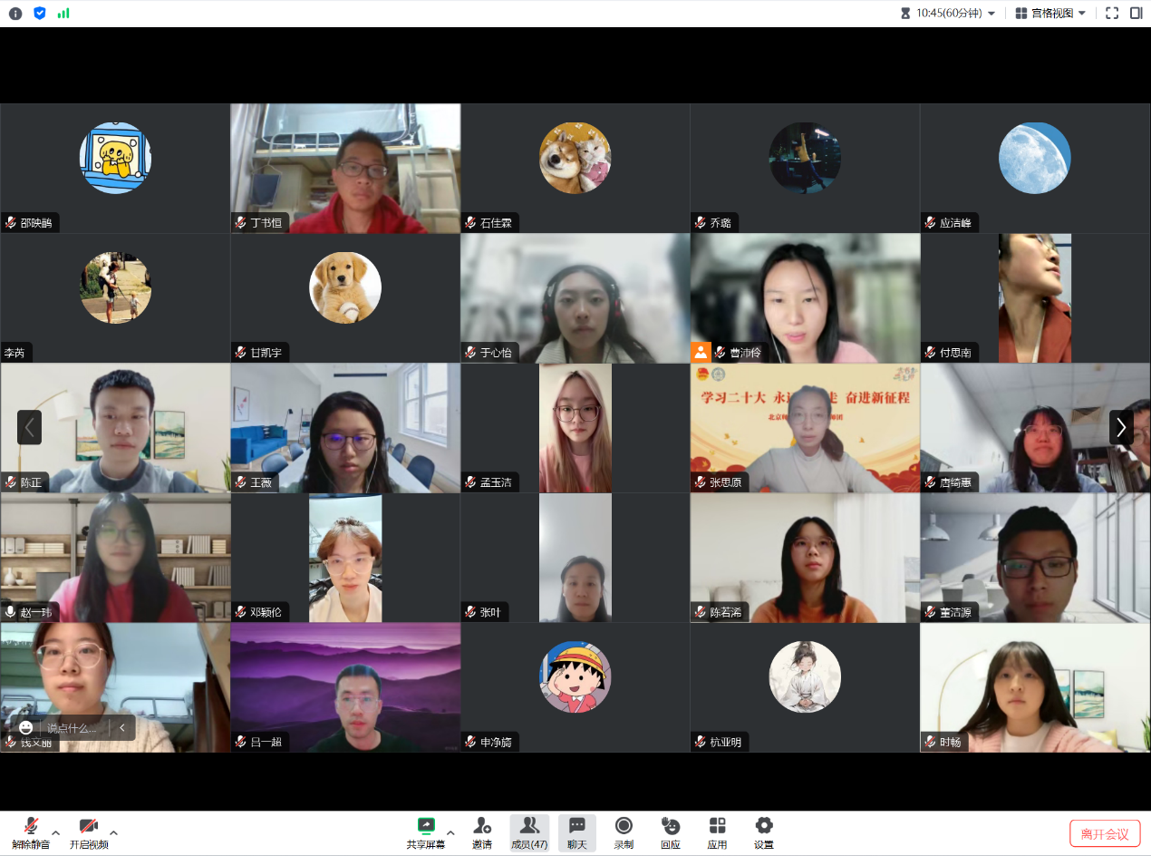This screenshot has height=856, width=1151.
Task: Click the 共享屏幕 share screen button
Action: pos(426,832)
